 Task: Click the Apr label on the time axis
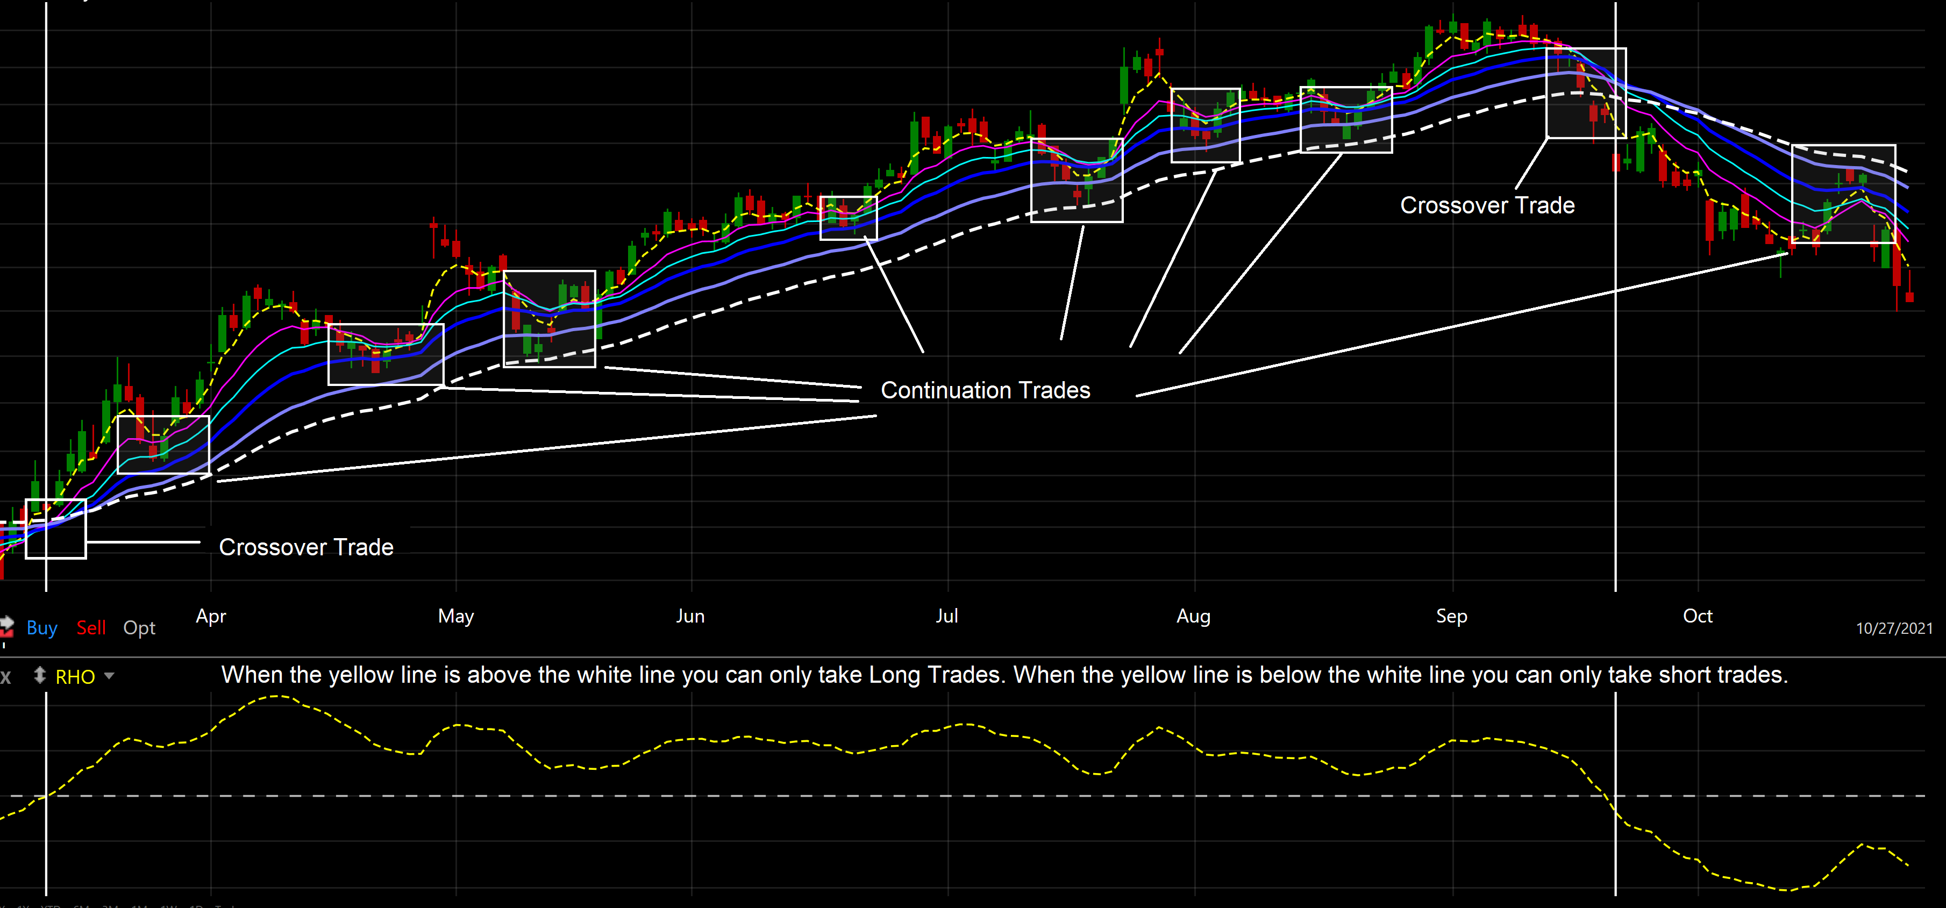tap(211, 617)
